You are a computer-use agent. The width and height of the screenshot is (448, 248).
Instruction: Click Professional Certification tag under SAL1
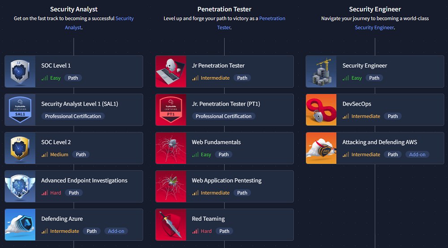tap(73, 116)
